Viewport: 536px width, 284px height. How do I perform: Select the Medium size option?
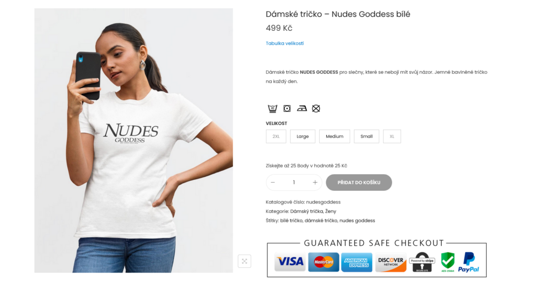(334, 137)
